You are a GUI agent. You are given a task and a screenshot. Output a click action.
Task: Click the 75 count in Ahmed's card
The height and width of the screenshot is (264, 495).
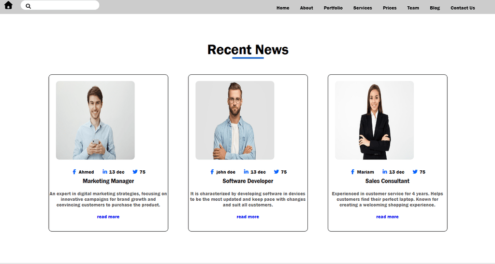pyautogui.click(x=143, y=172)
